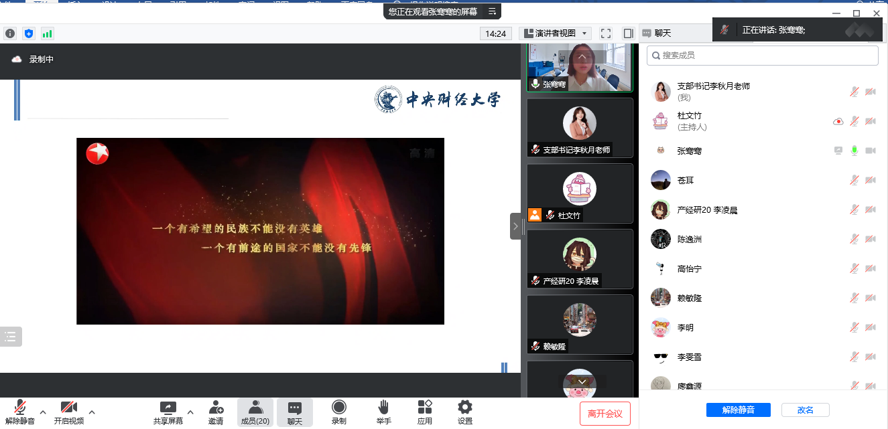
Task: Start recording via the 录制 icon
Action: (339, 408)
